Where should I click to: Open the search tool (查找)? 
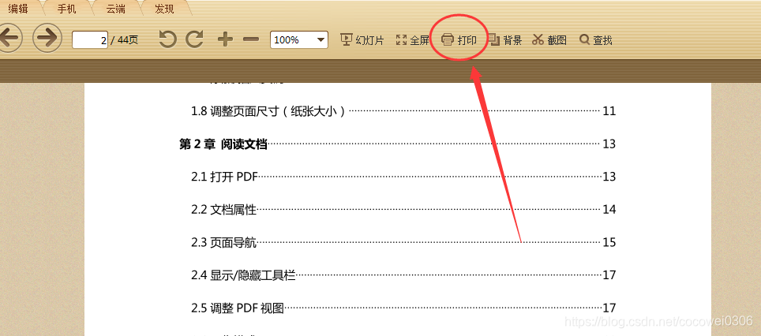pos(596,40)
